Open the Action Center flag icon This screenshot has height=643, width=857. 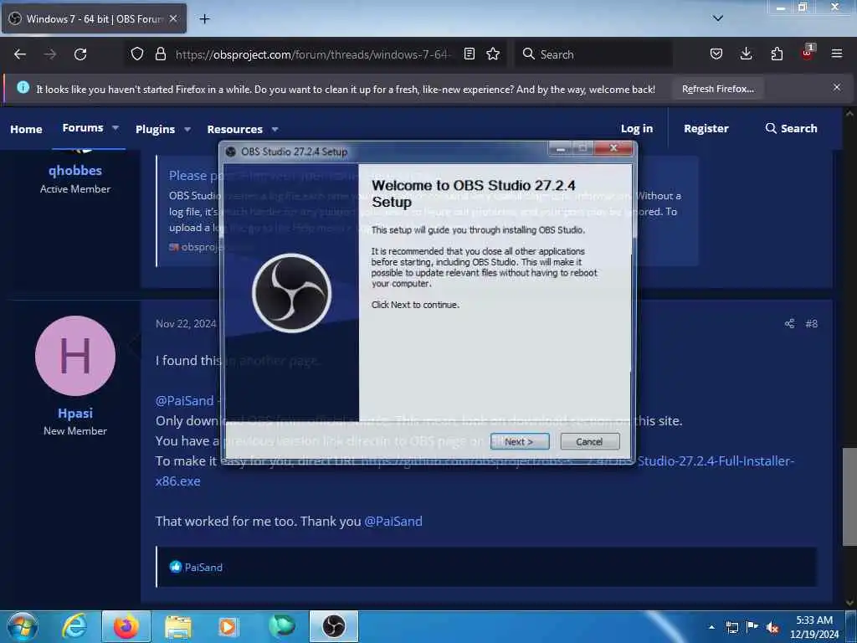tap(752, 626)
